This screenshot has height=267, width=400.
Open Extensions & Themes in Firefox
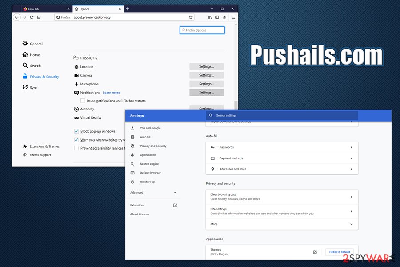click(x=41, y=146)
